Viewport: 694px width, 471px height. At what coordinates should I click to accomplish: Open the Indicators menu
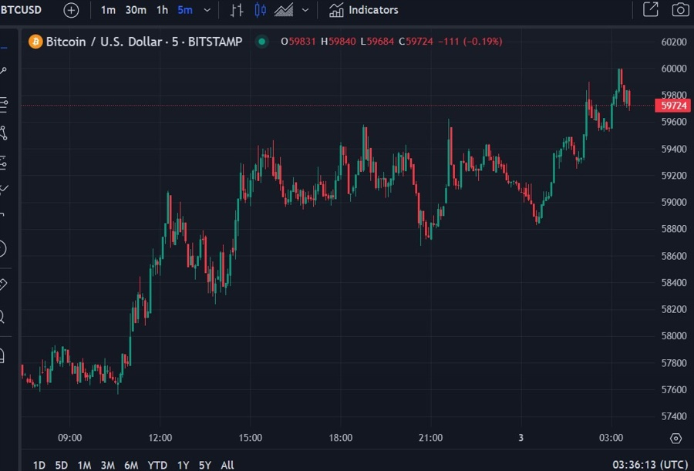(x=363, y=10)
